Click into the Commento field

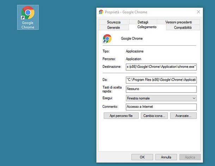point(161,107)
